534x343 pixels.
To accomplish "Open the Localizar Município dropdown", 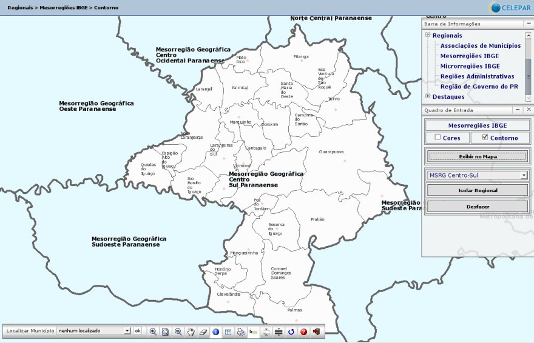I will tap(127, 331).
